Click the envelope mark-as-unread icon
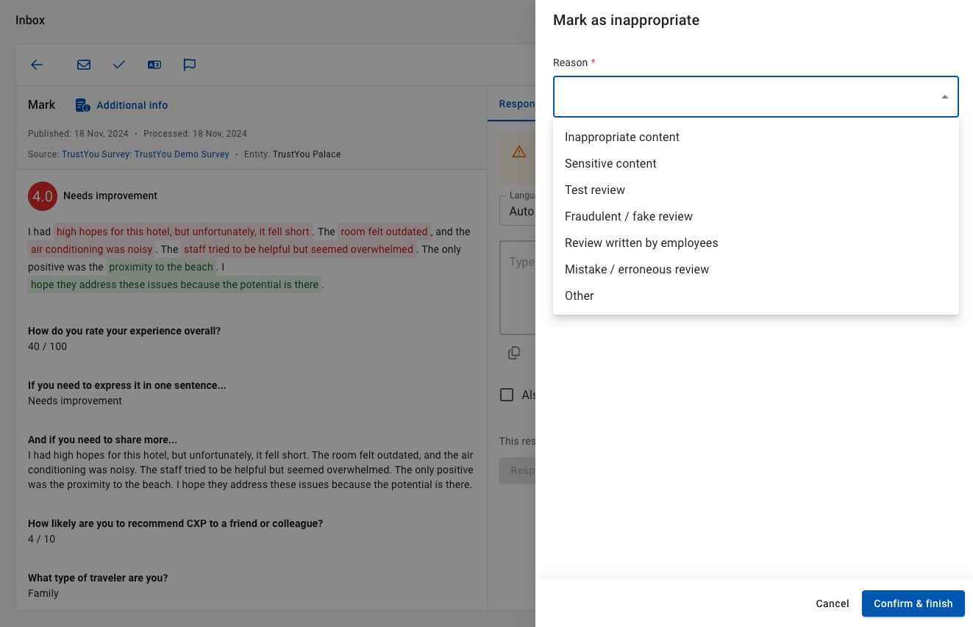Screen dimensions: 973x627 click(84, 65)
